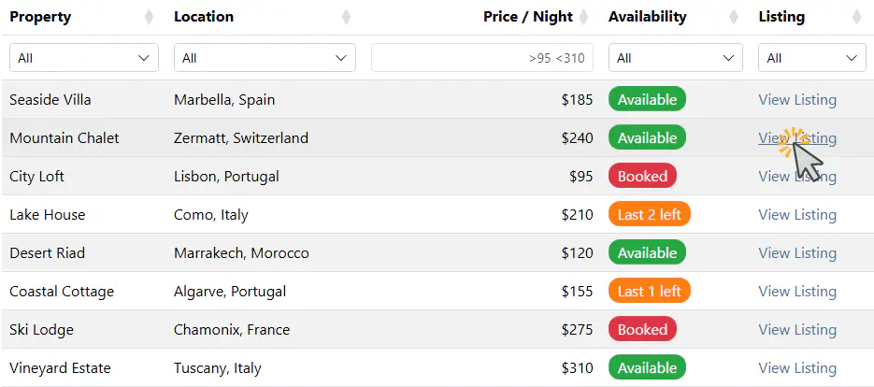Open View Listing for Lake House

pos(796,215)
